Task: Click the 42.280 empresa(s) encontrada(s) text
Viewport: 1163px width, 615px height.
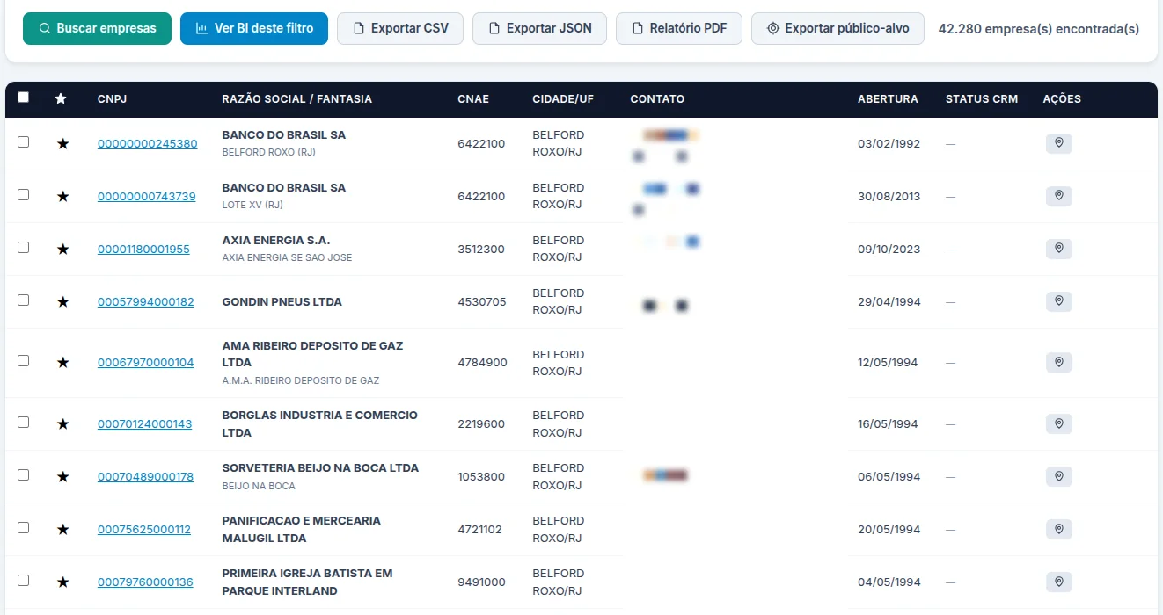Action: [1039, 29]
